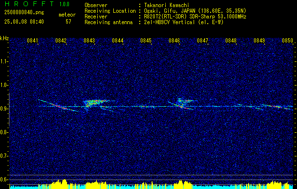
Task: Click the 0.8 kHz axis label
Action: (x=4, y=132)
